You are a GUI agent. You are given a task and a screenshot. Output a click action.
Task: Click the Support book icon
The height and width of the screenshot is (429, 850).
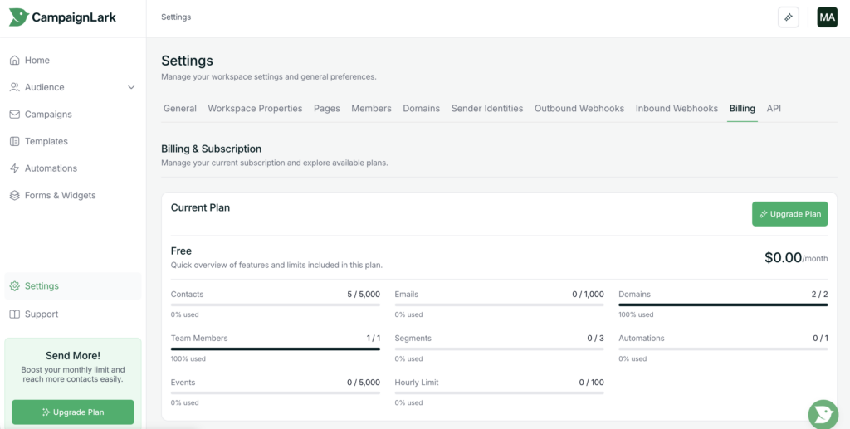pos(15,314)
